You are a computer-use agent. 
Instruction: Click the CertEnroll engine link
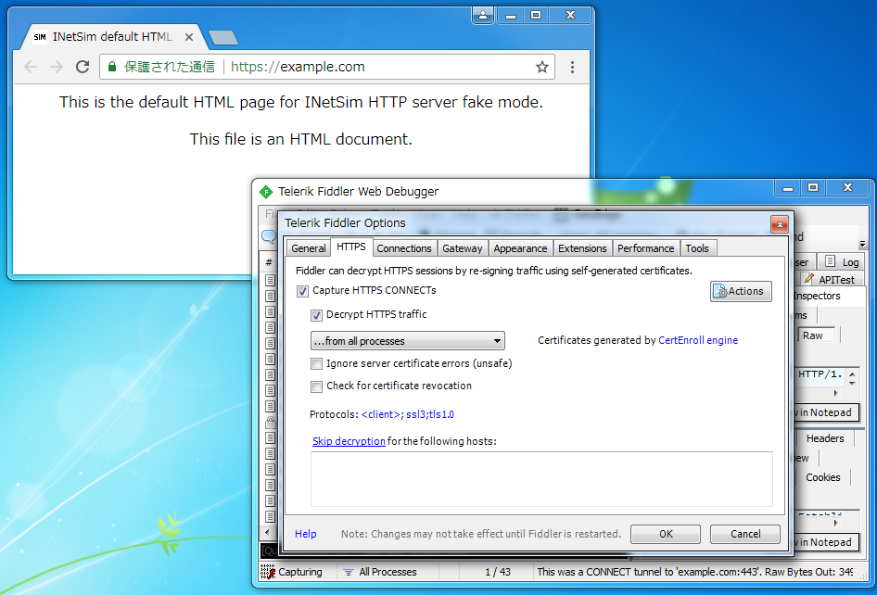(698, 340)
